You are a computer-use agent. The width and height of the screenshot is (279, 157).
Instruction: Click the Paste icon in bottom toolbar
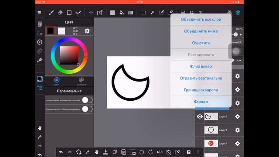tap(123, 152)
